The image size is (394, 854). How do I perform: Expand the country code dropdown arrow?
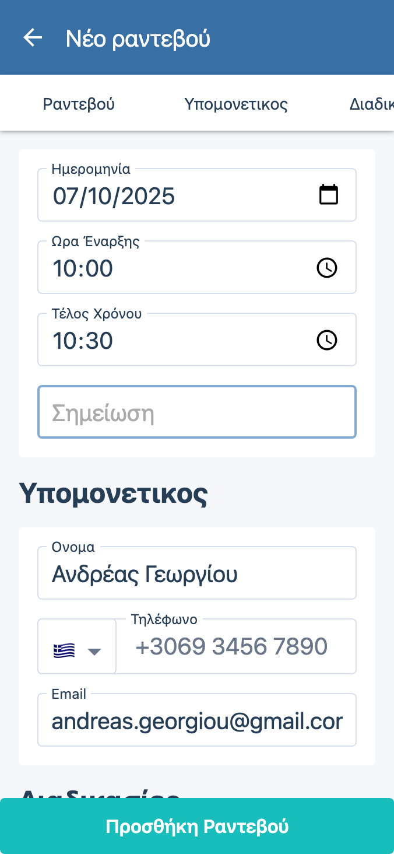click(x=94, y=651)
